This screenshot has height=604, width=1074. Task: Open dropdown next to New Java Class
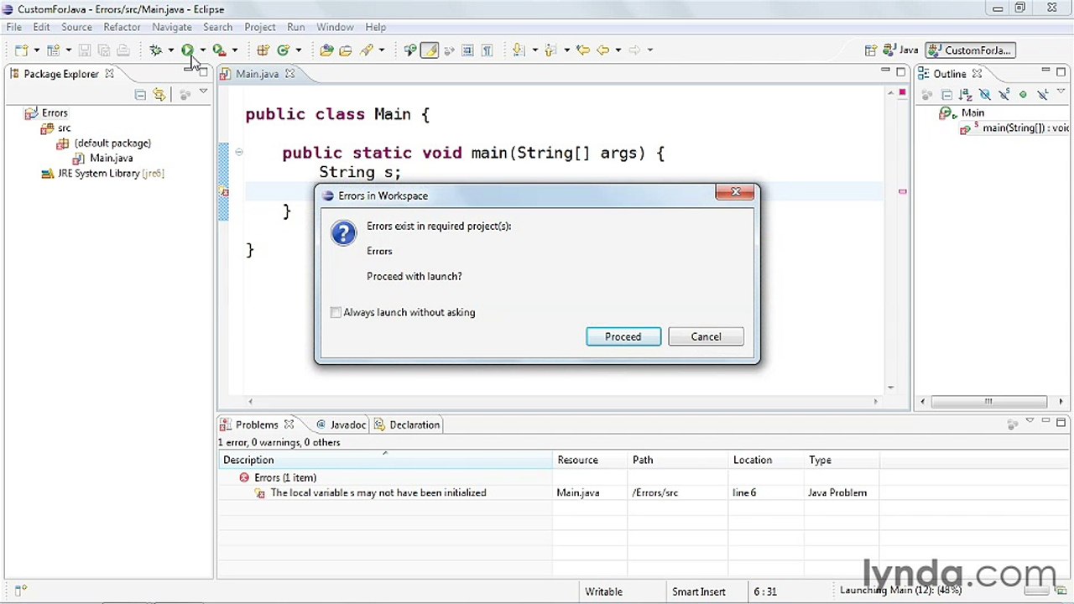point(298,50)
